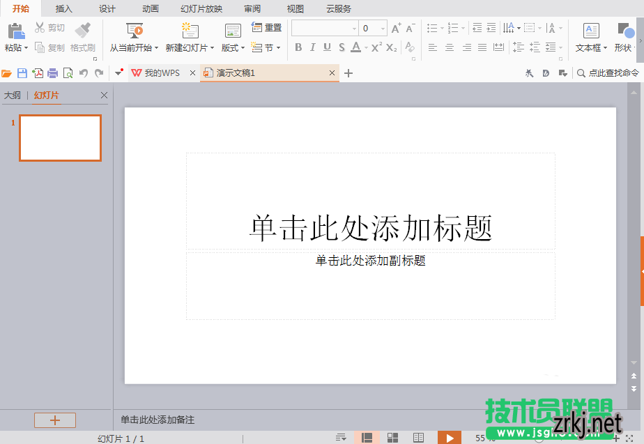Toggle text shadow S button

click(x=342, y=47)
